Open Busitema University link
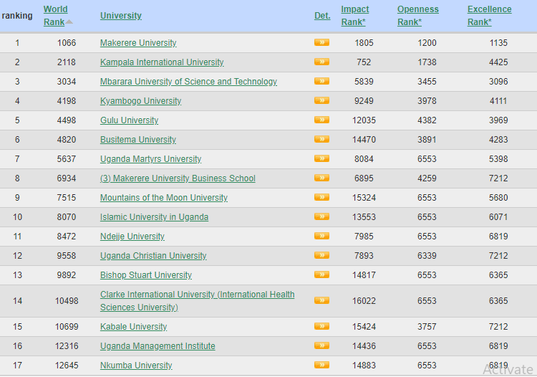537x377 pixels. [x=138, y=140]
